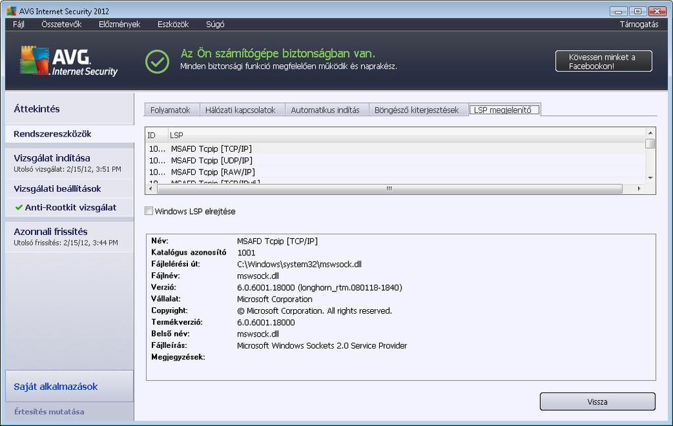
Task: Select the MSAFD Tcpip [RAW/IP] row
Action: 395,172
